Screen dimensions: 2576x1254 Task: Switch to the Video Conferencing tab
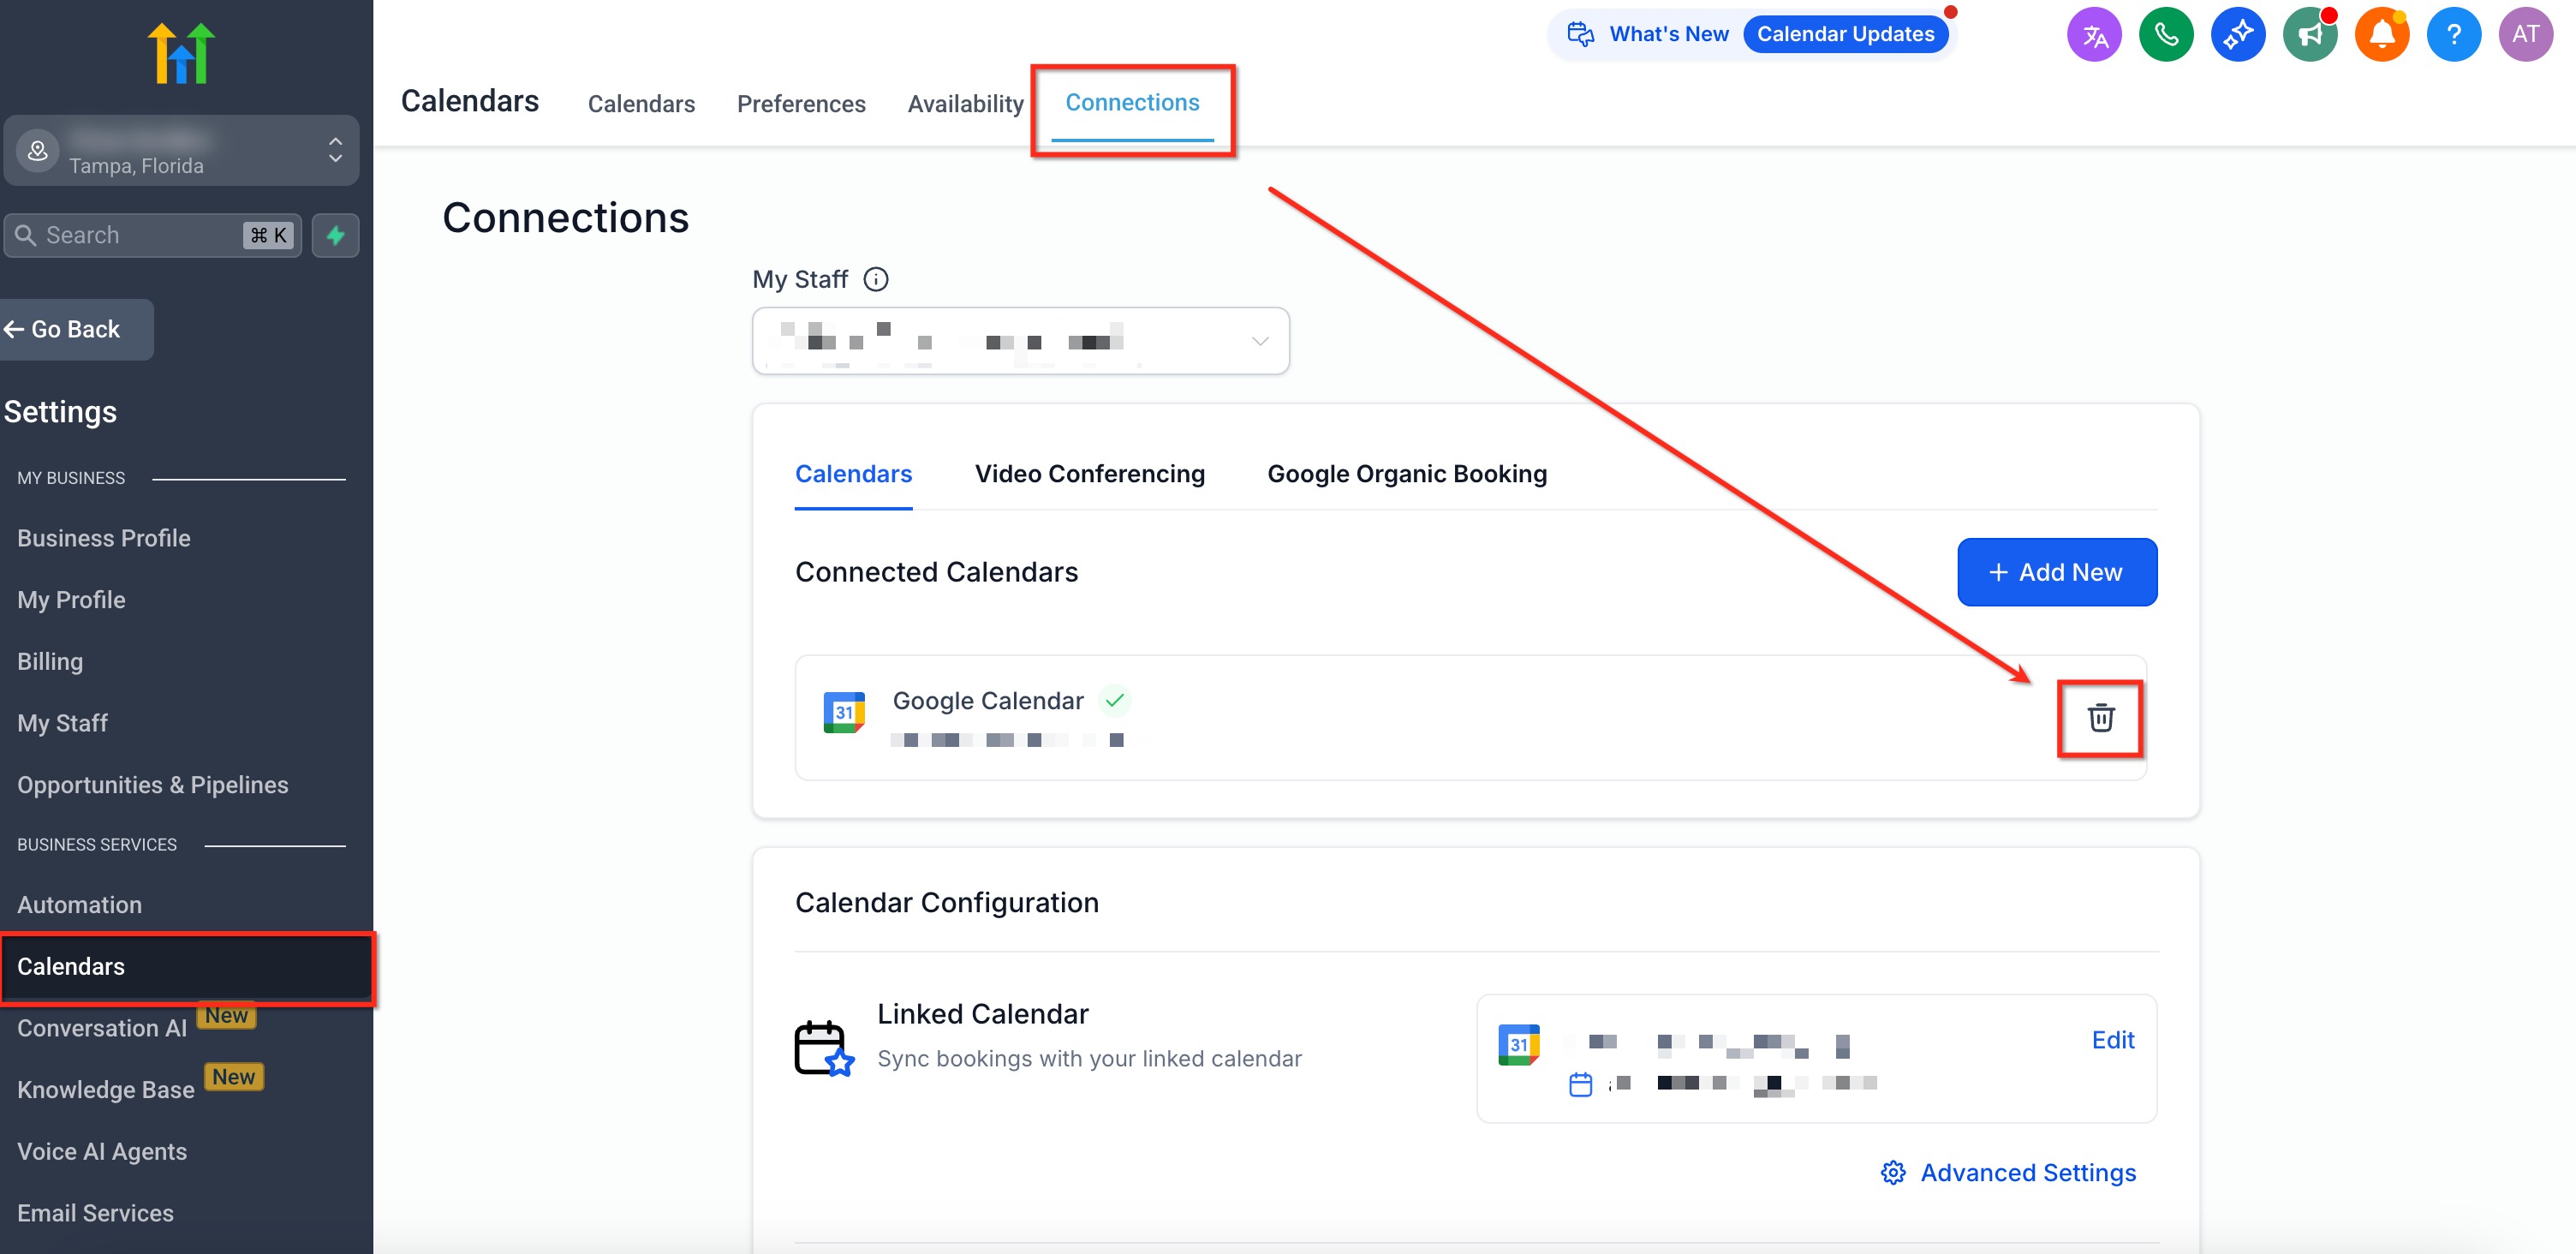(1089, 474)
